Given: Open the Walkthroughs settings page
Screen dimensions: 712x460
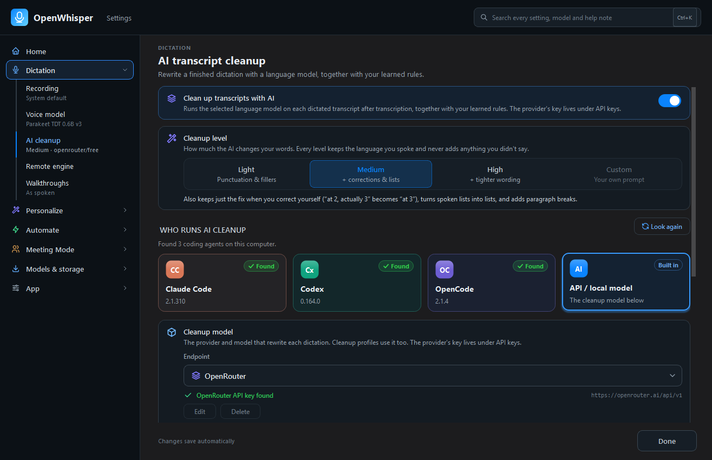Looking at the screenshot, I should click(75, 187).
